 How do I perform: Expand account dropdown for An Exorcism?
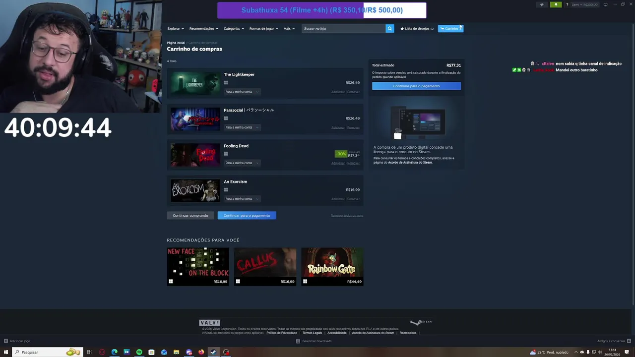pos(242,199)
